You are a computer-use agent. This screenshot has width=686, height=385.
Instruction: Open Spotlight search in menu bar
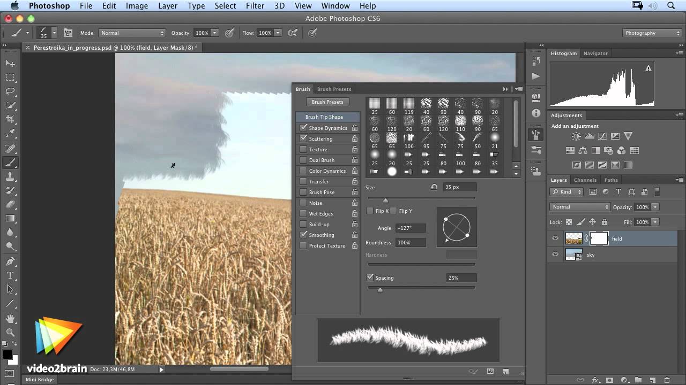[x=671, y=5]
